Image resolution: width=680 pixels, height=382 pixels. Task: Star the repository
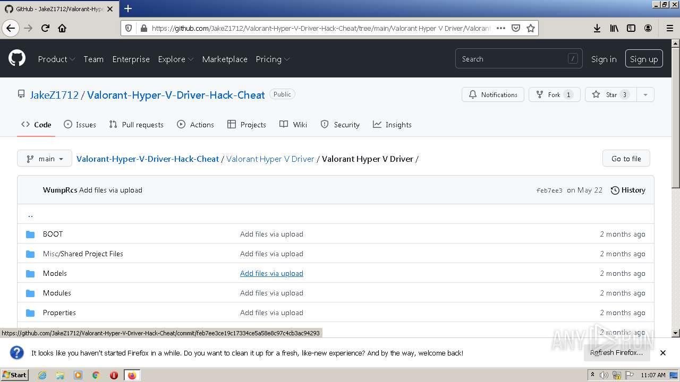tap(610, 94)
